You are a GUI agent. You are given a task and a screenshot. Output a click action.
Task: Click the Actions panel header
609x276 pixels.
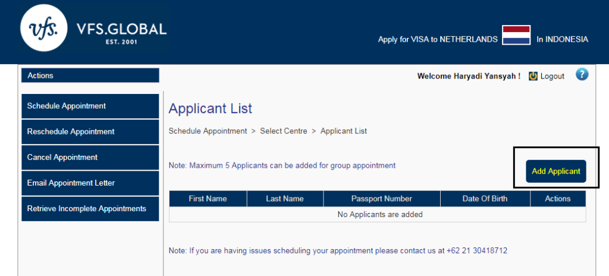tap(90, 76)
